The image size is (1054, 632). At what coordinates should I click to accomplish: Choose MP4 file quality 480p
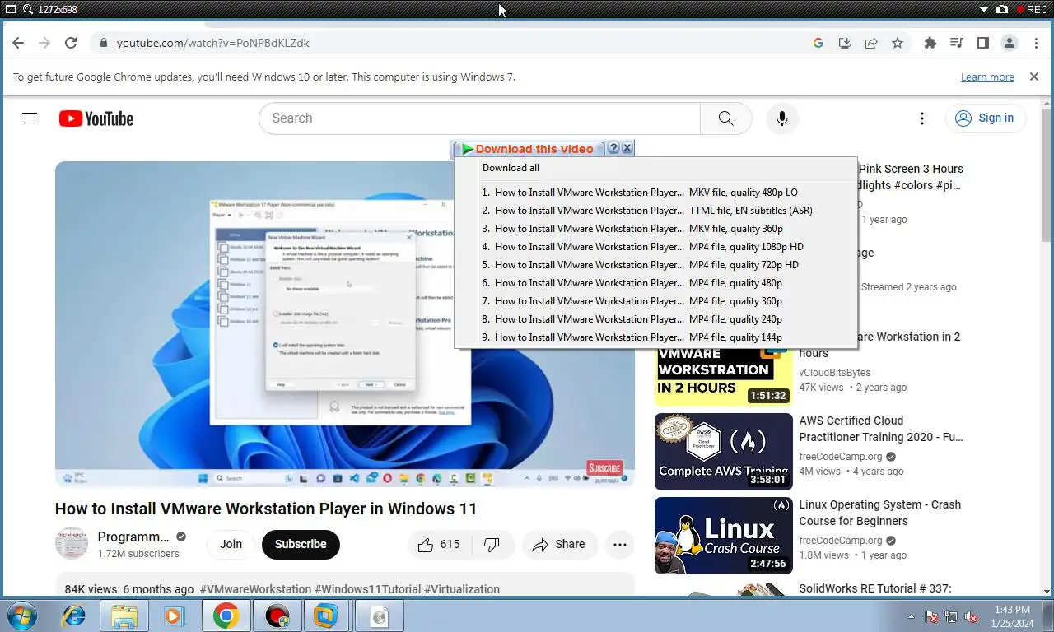click(655, 283)
